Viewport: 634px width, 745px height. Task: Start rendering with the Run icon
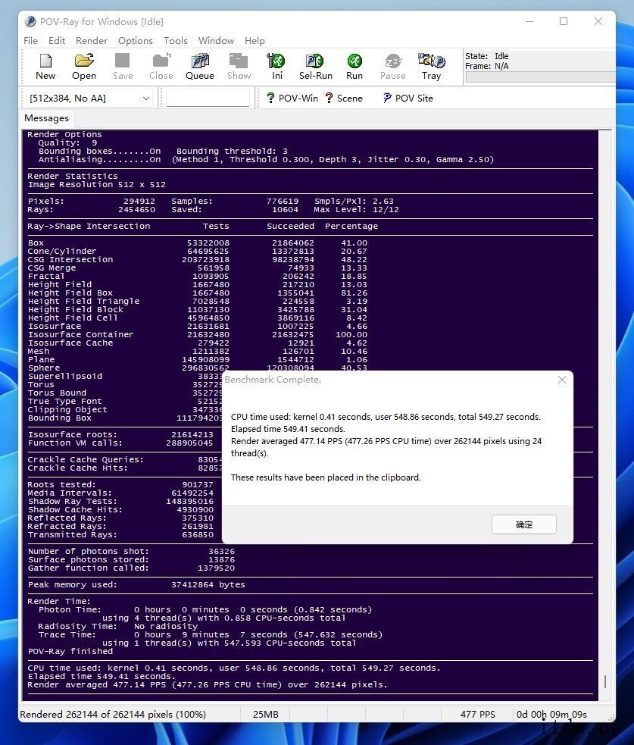click(354, 67)
